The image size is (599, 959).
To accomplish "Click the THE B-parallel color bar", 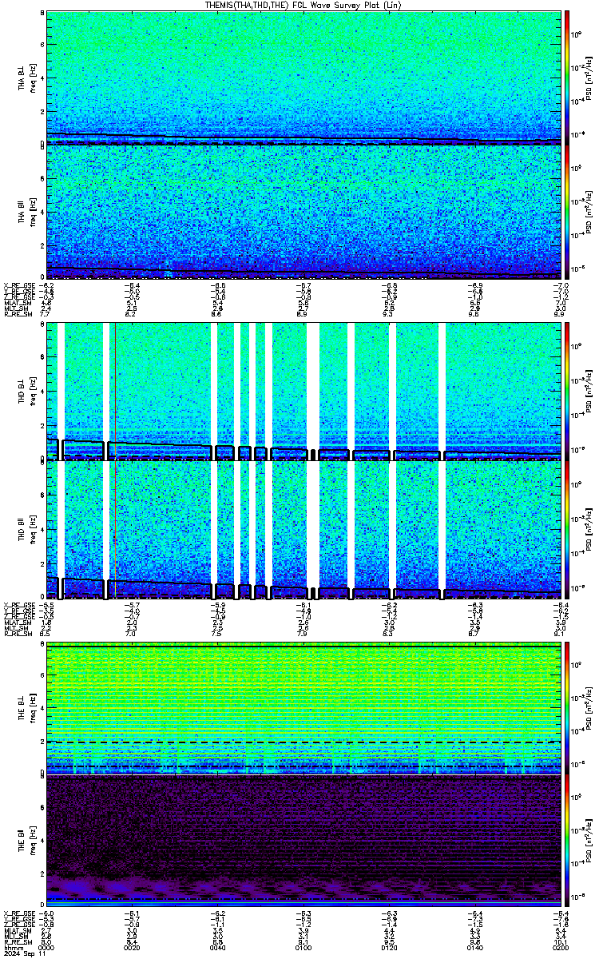I will click(567, 841).
